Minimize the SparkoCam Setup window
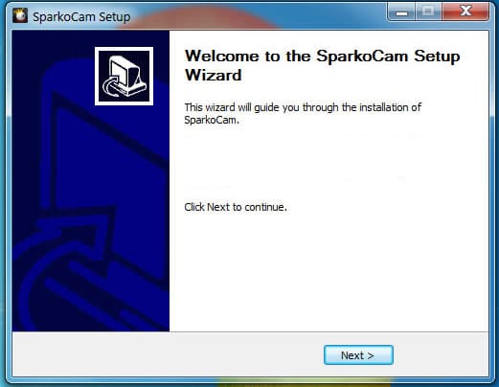The width and height of the screenshot is (499, 387). (x=401, y=11)
